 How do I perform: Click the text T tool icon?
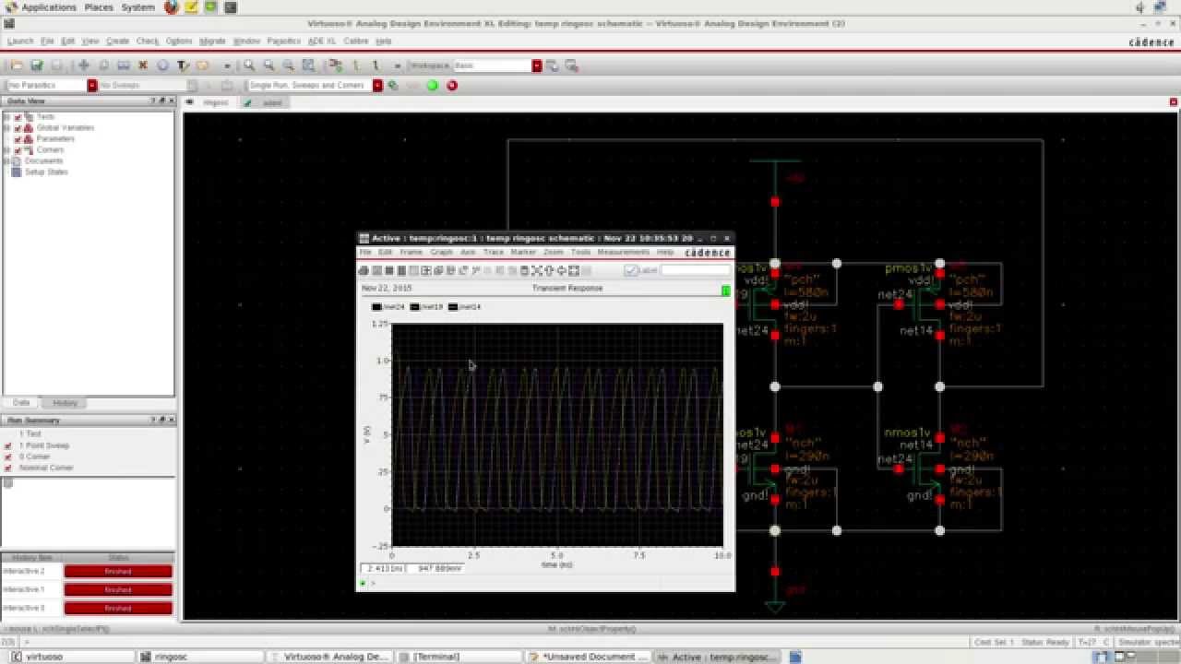coord(183,65)
